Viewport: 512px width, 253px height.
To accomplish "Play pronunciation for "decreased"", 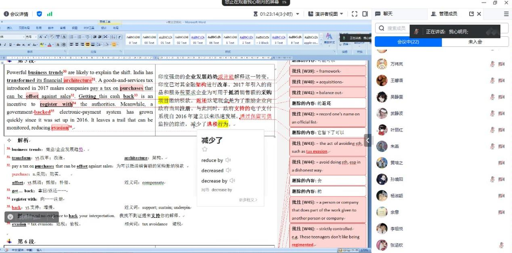I will tap(229, 170).
